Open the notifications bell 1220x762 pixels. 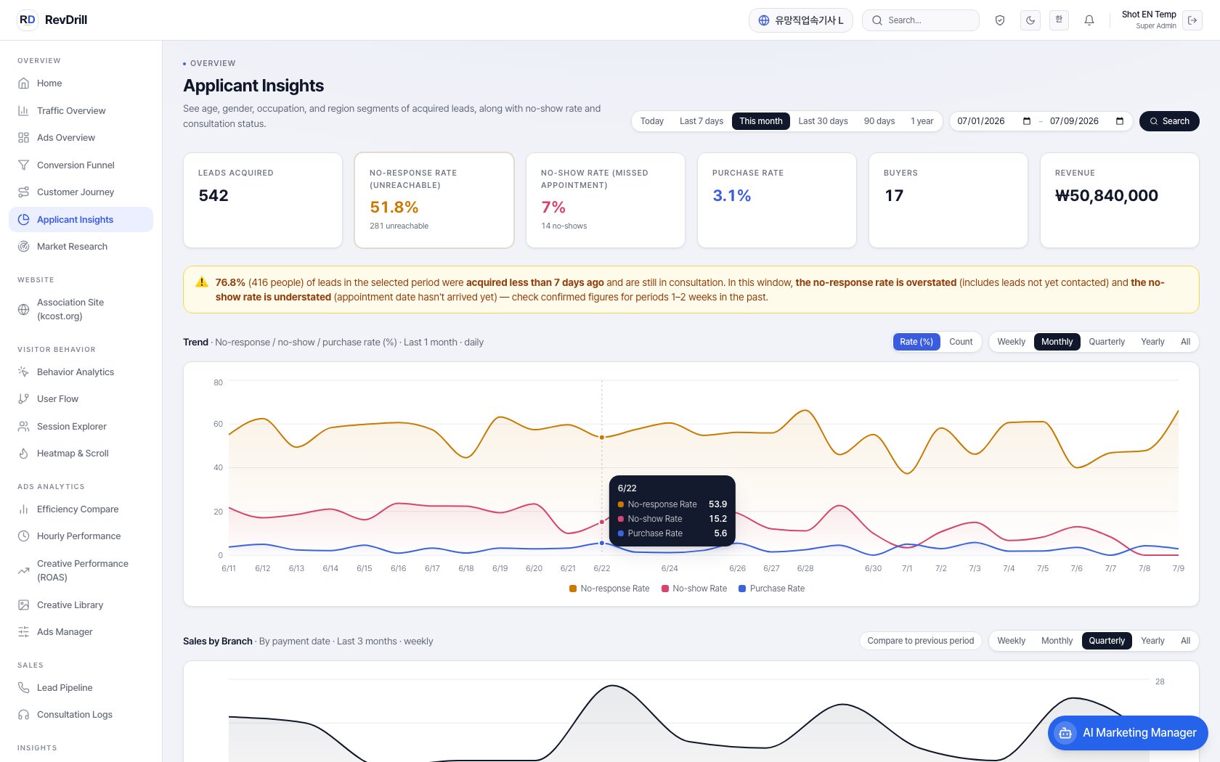pyautogui.click(x=1089, y=20)
